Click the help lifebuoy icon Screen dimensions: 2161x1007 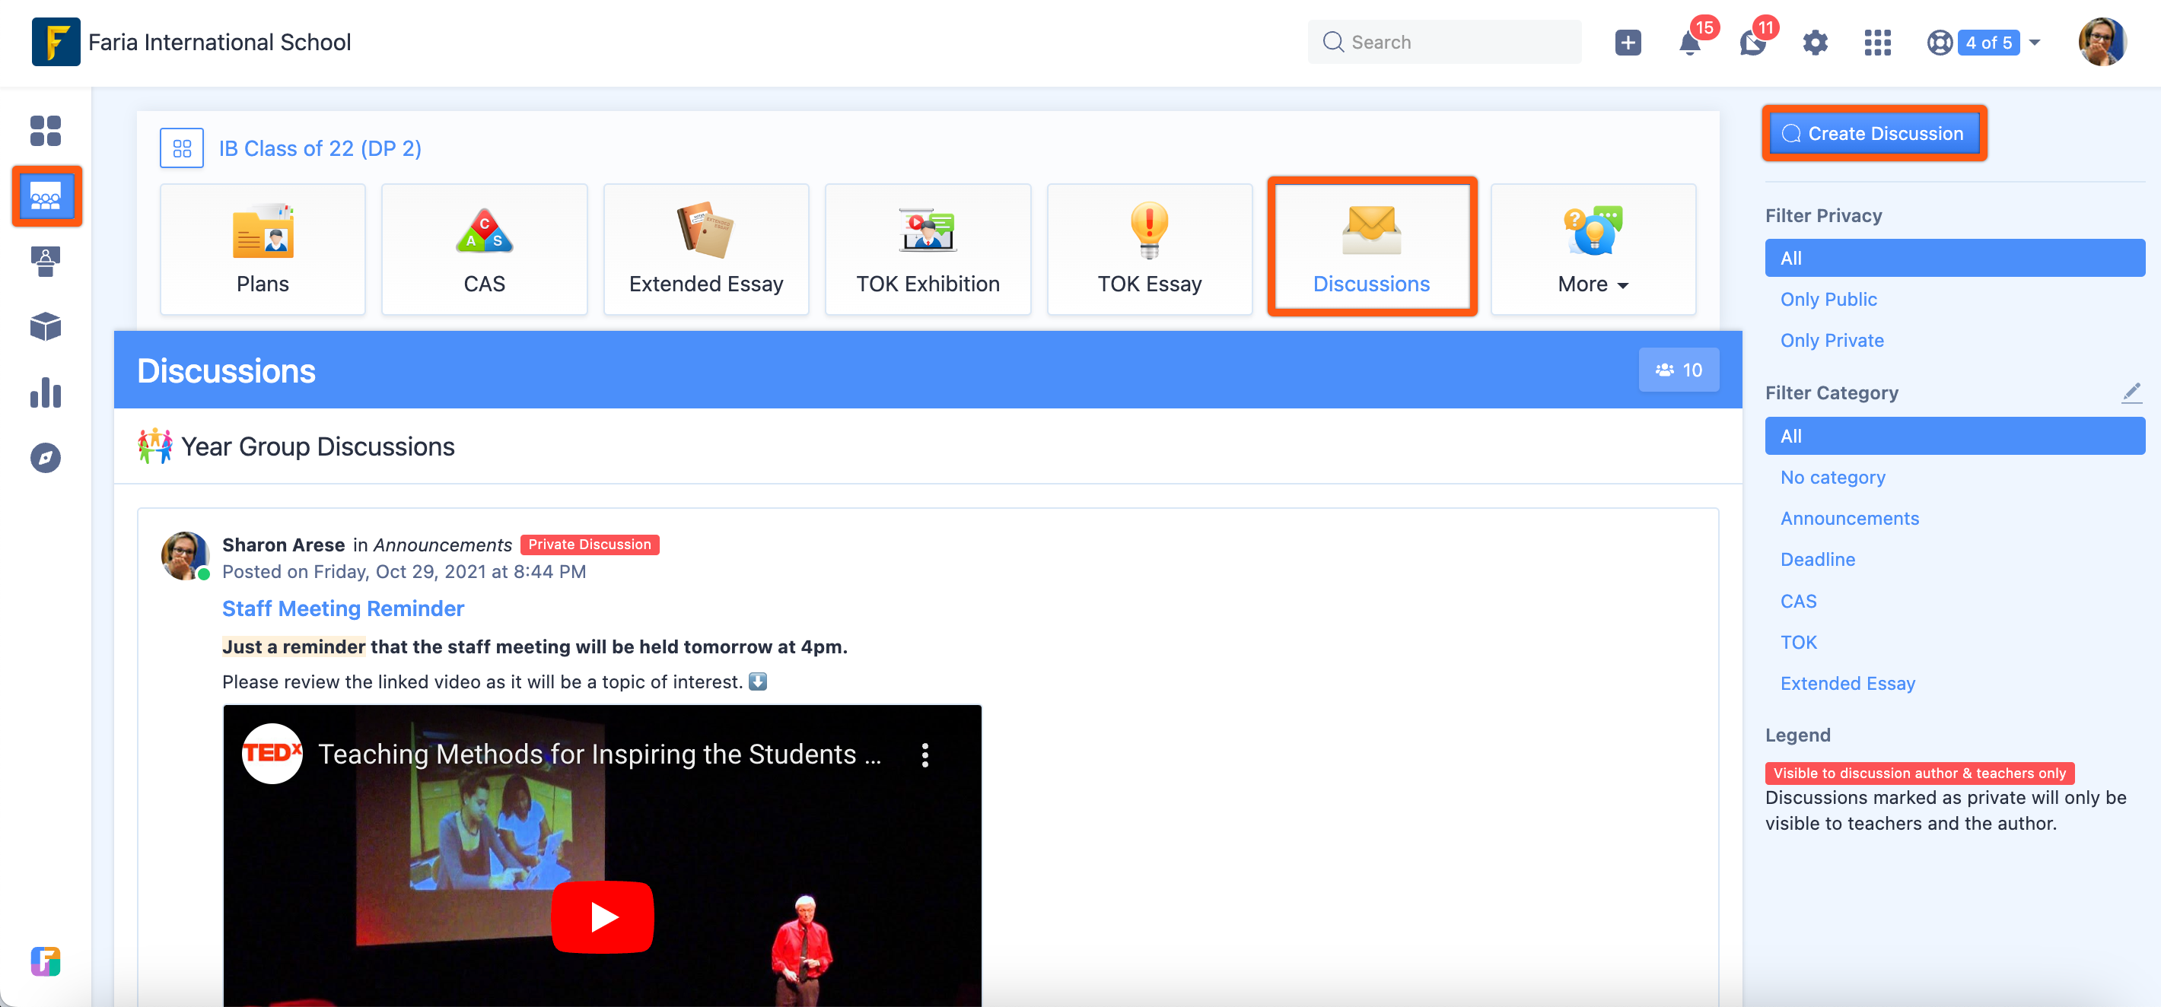[x=1940, y=43]
